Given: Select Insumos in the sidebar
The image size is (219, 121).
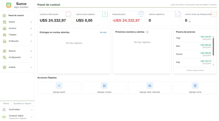Looking at the screenshot, I should pos(13,28).
